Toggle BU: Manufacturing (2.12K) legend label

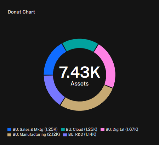36,134
